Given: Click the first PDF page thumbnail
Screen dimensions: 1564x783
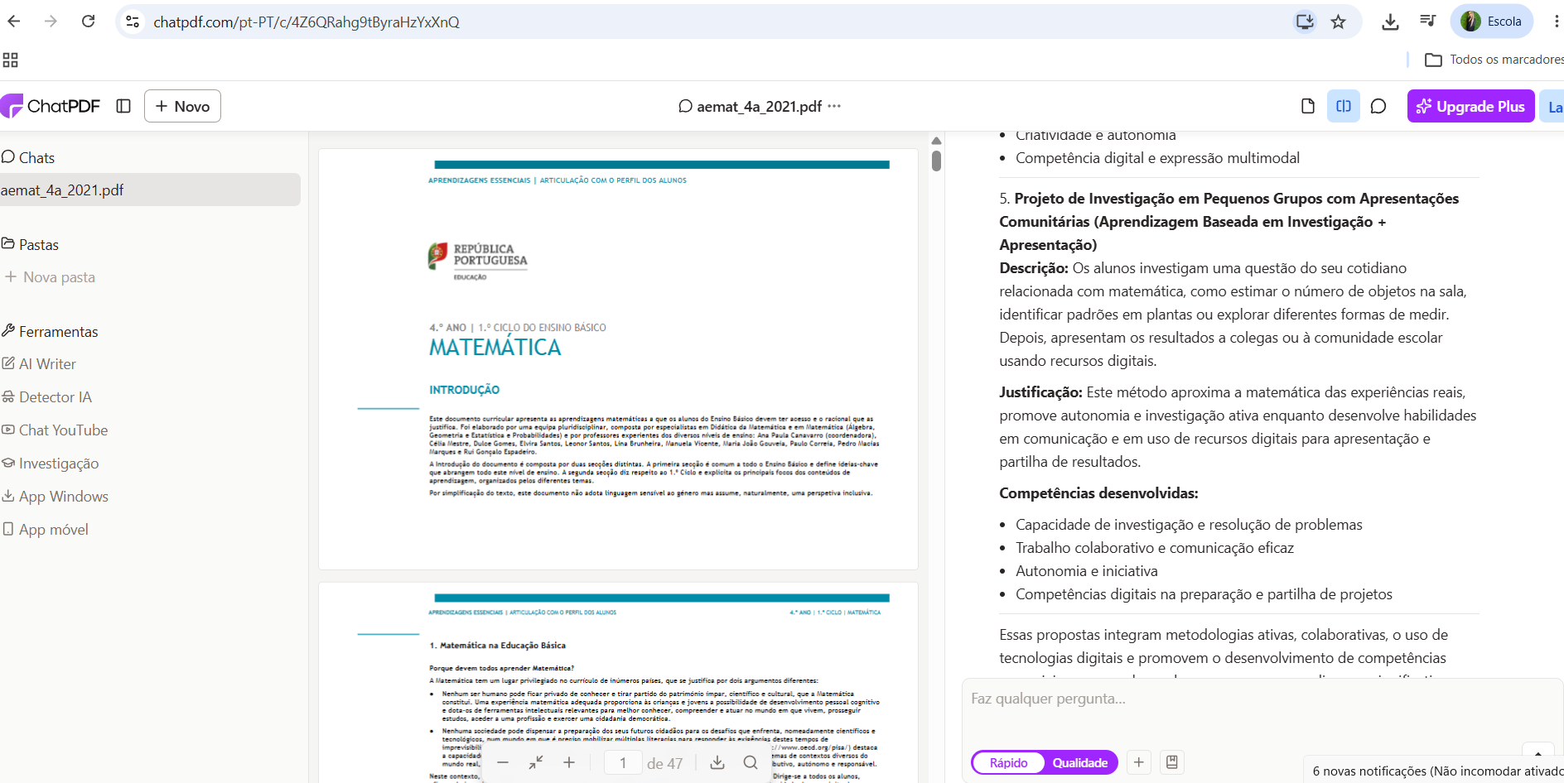Looking at the screenshot, I should click(x=618, y=359).
